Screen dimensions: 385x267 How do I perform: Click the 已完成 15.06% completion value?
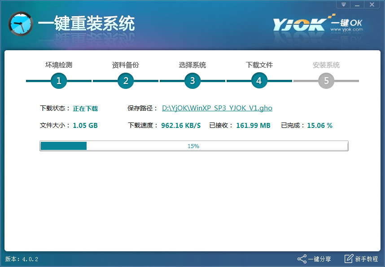(x=319, y=125)
